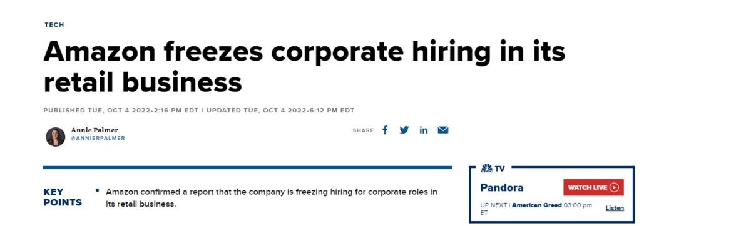Share the article via email icon
This screenshot has width=751, height=226.
[x=443, y=130]
